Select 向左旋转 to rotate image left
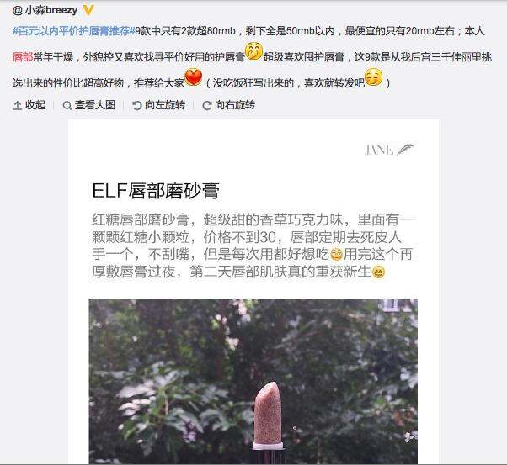 point(159,105)
